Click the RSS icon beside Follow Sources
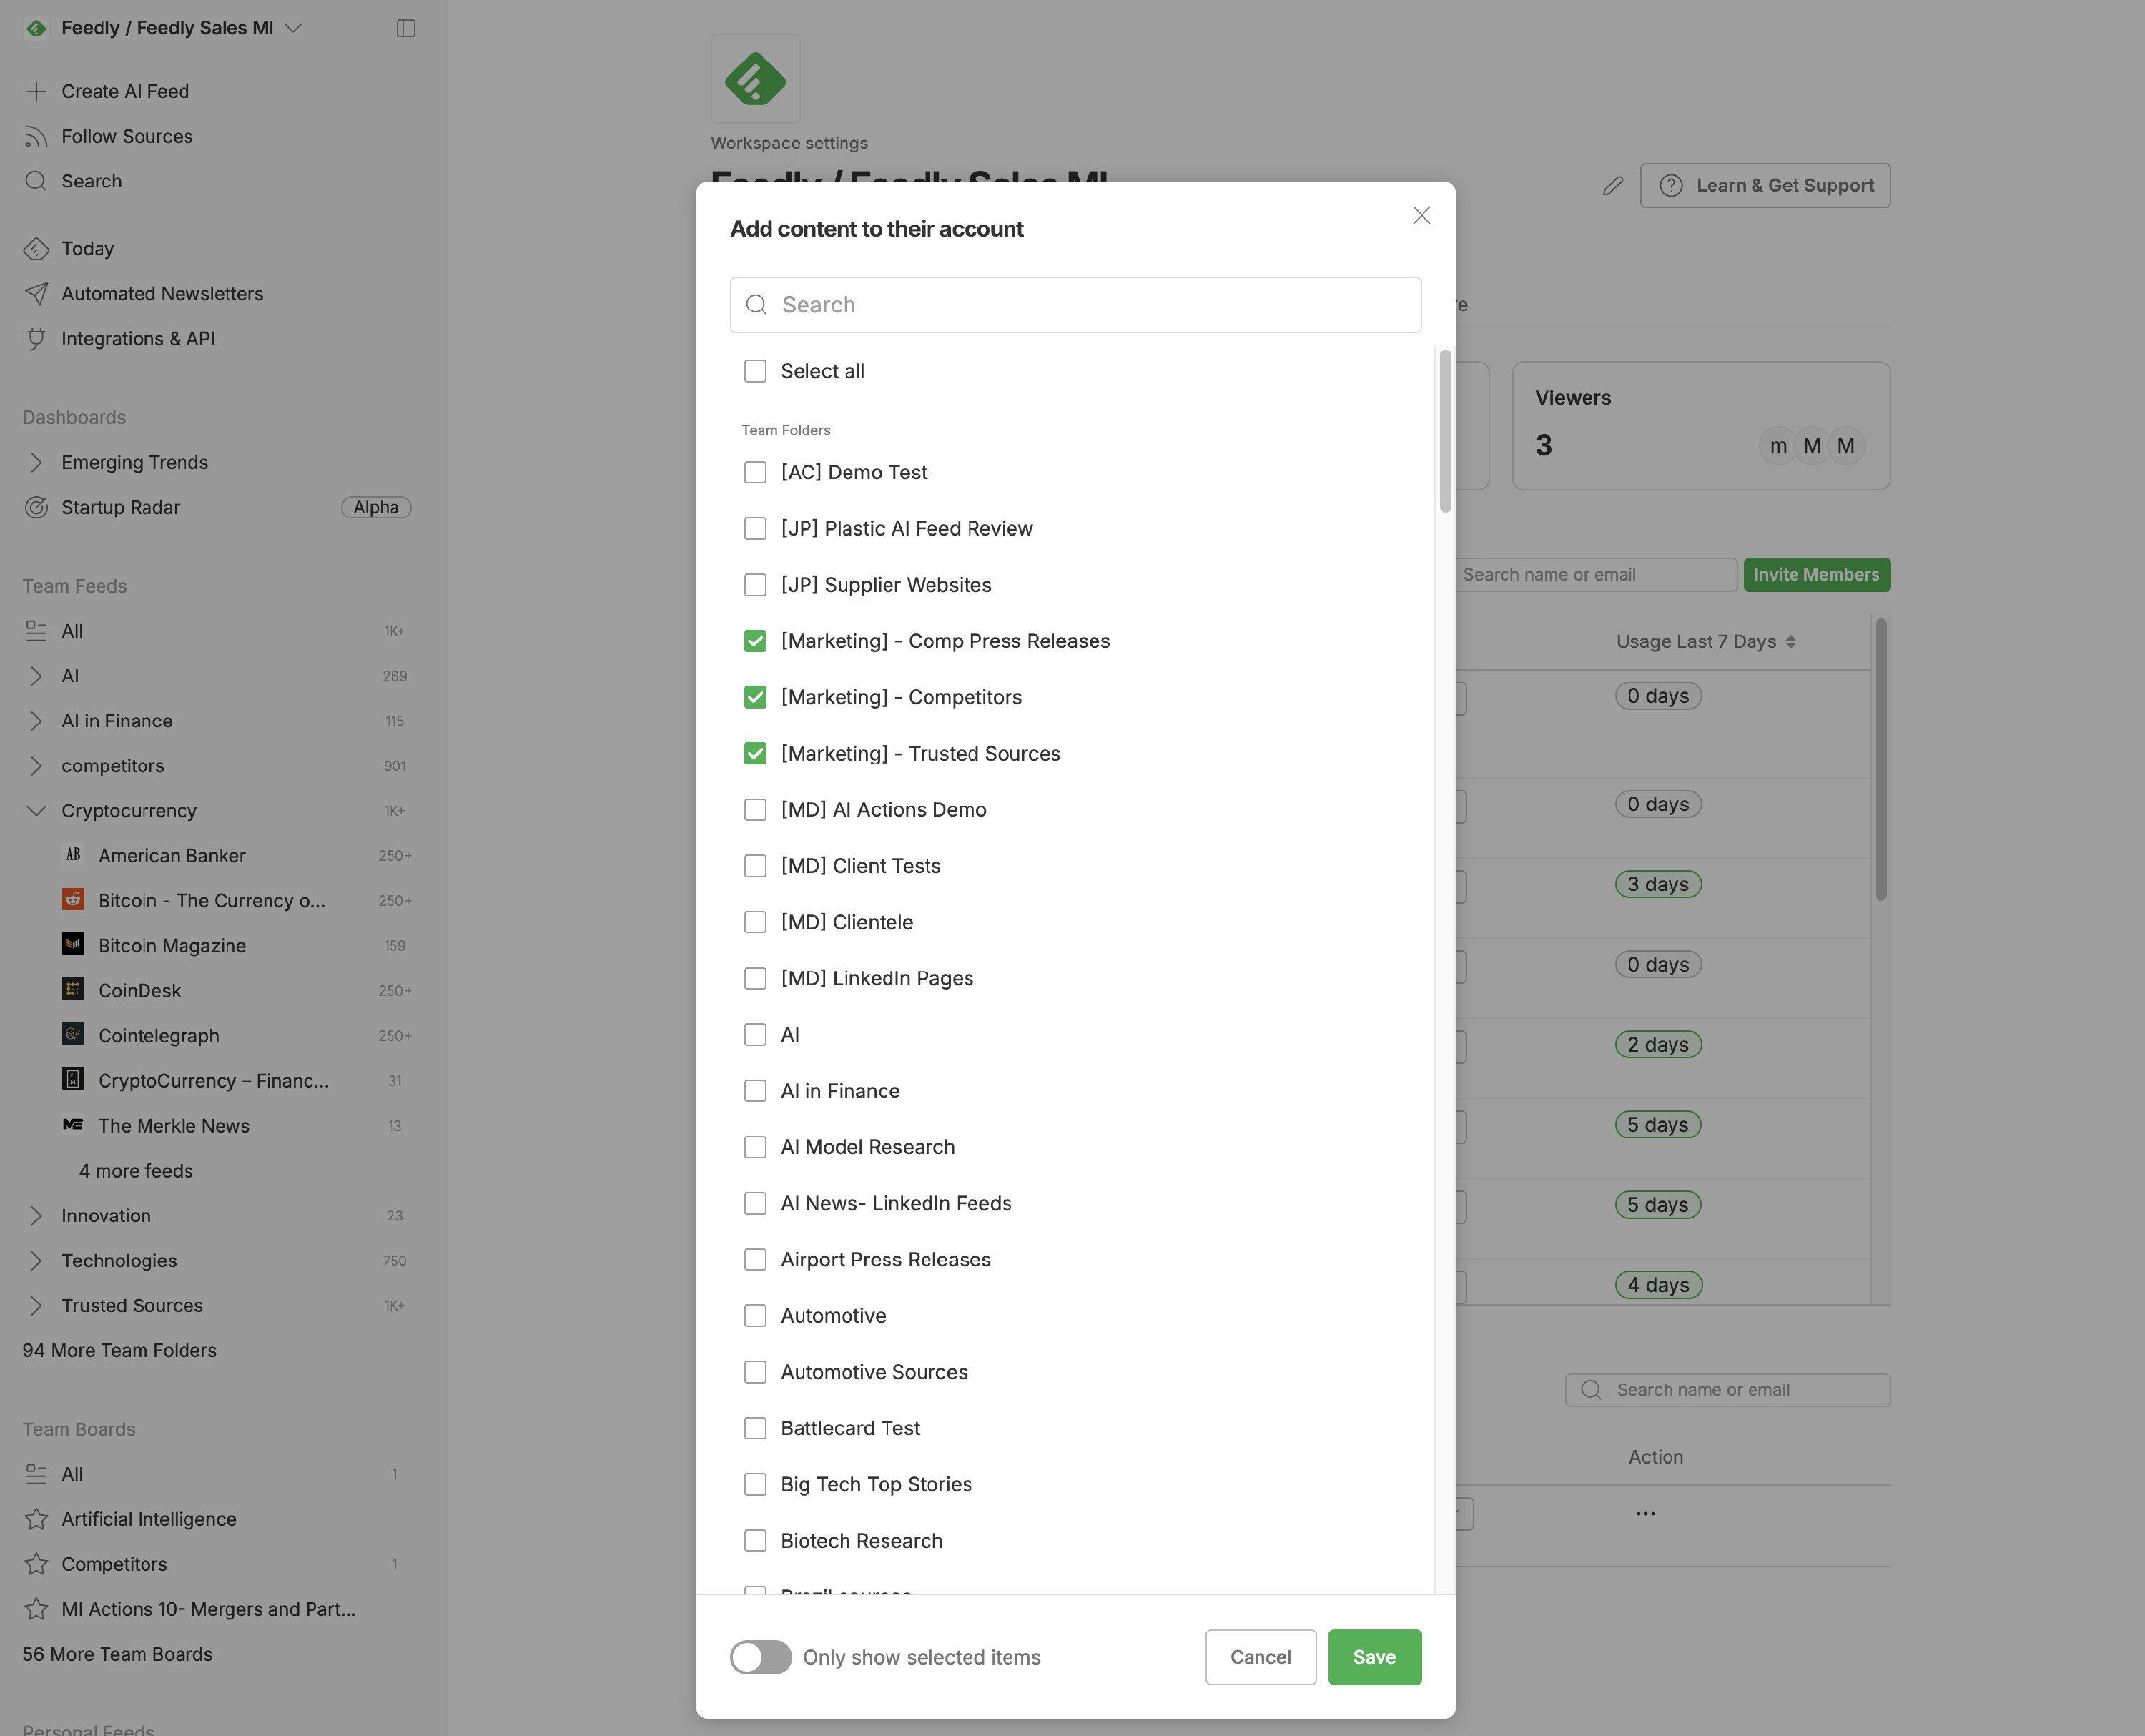 tap(36, 136)
